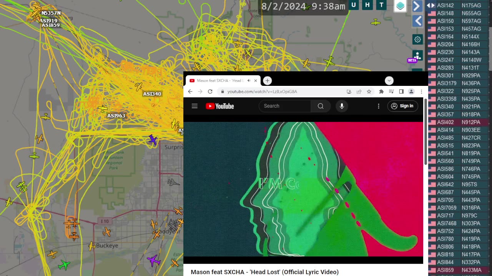Toggle the browser side panel
The image size is (492, 276).
coord(401,92)
